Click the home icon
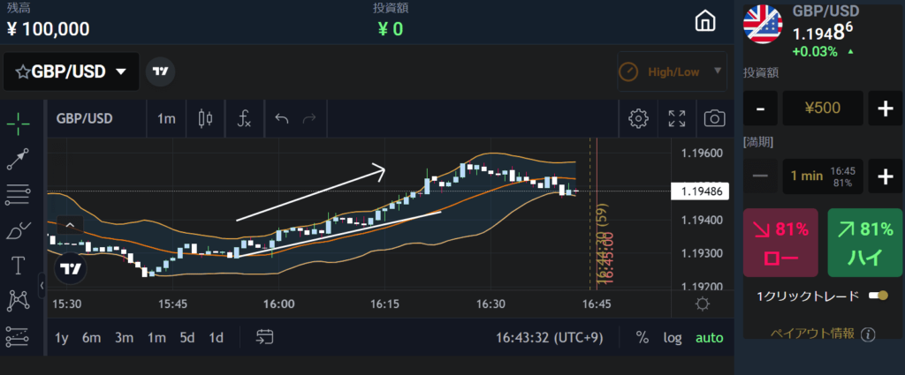 pos(704,21)
